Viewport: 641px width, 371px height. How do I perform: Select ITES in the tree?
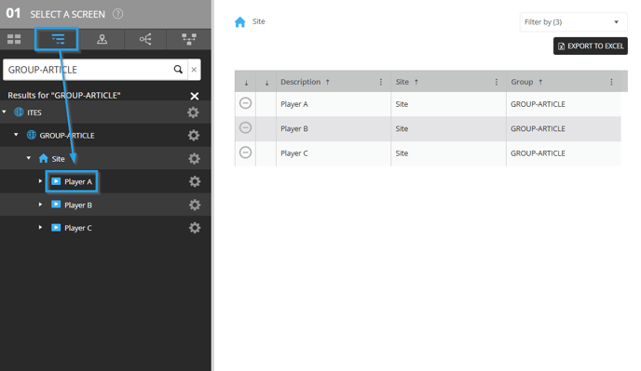pyautogui.click(x=34, y=113)
